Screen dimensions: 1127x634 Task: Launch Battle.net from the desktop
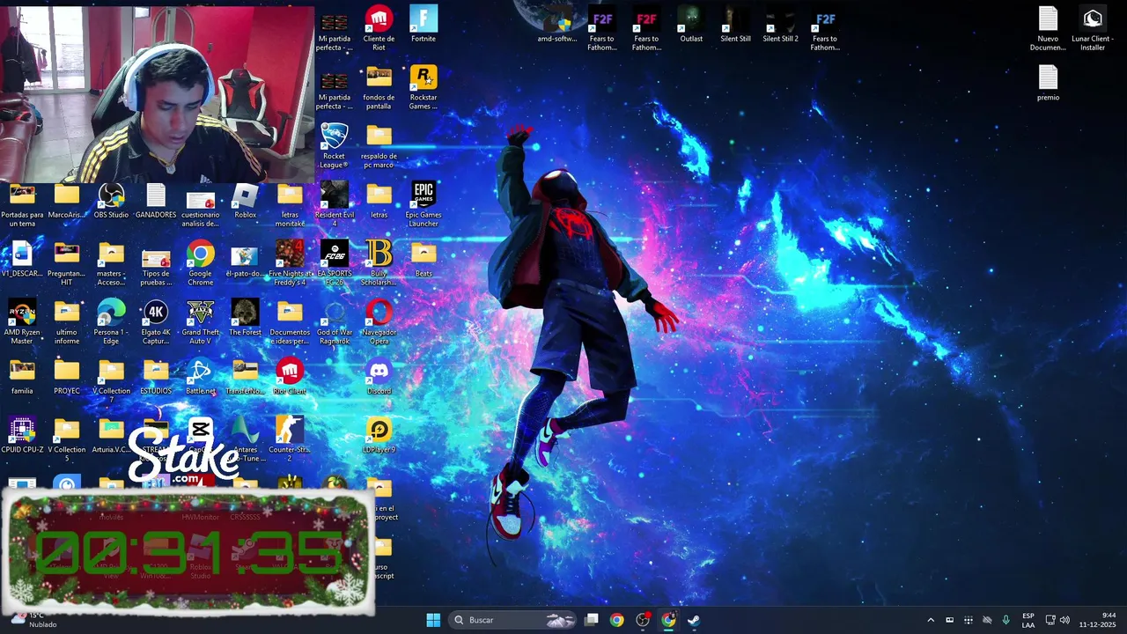200,377
